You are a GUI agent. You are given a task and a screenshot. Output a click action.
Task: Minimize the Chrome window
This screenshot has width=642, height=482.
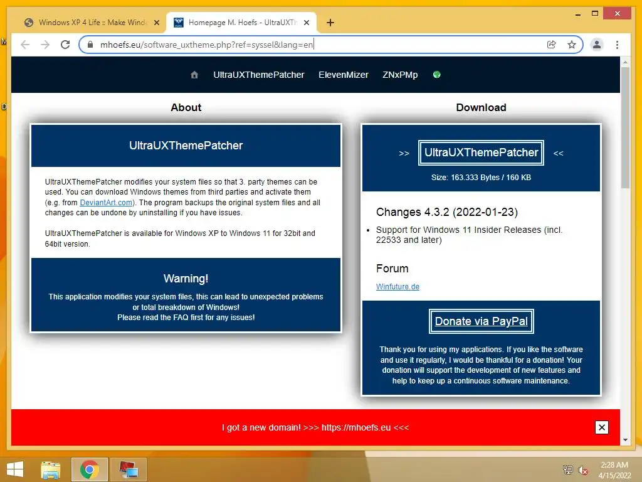click(x=577, y=14)
